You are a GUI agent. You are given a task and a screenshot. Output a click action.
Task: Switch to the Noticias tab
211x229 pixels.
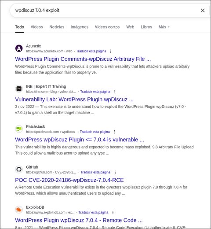(57, 27)
